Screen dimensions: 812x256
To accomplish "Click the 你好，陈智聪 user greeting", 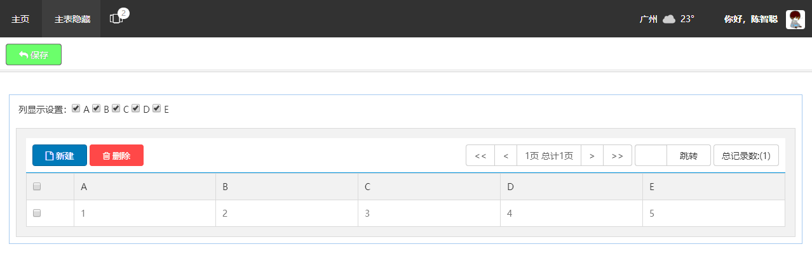I will click(x=751, y=19).
